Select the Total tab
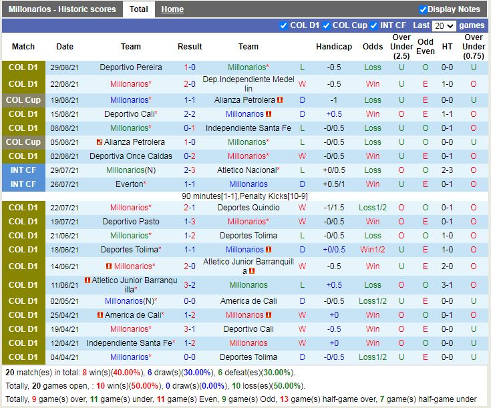Viewport: 491px width, 408px height. point(139,9)
